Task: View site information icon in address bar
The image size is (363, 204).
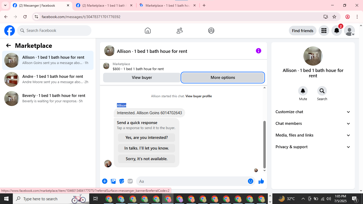Action: pyautogui.click(x=36, y=17)
